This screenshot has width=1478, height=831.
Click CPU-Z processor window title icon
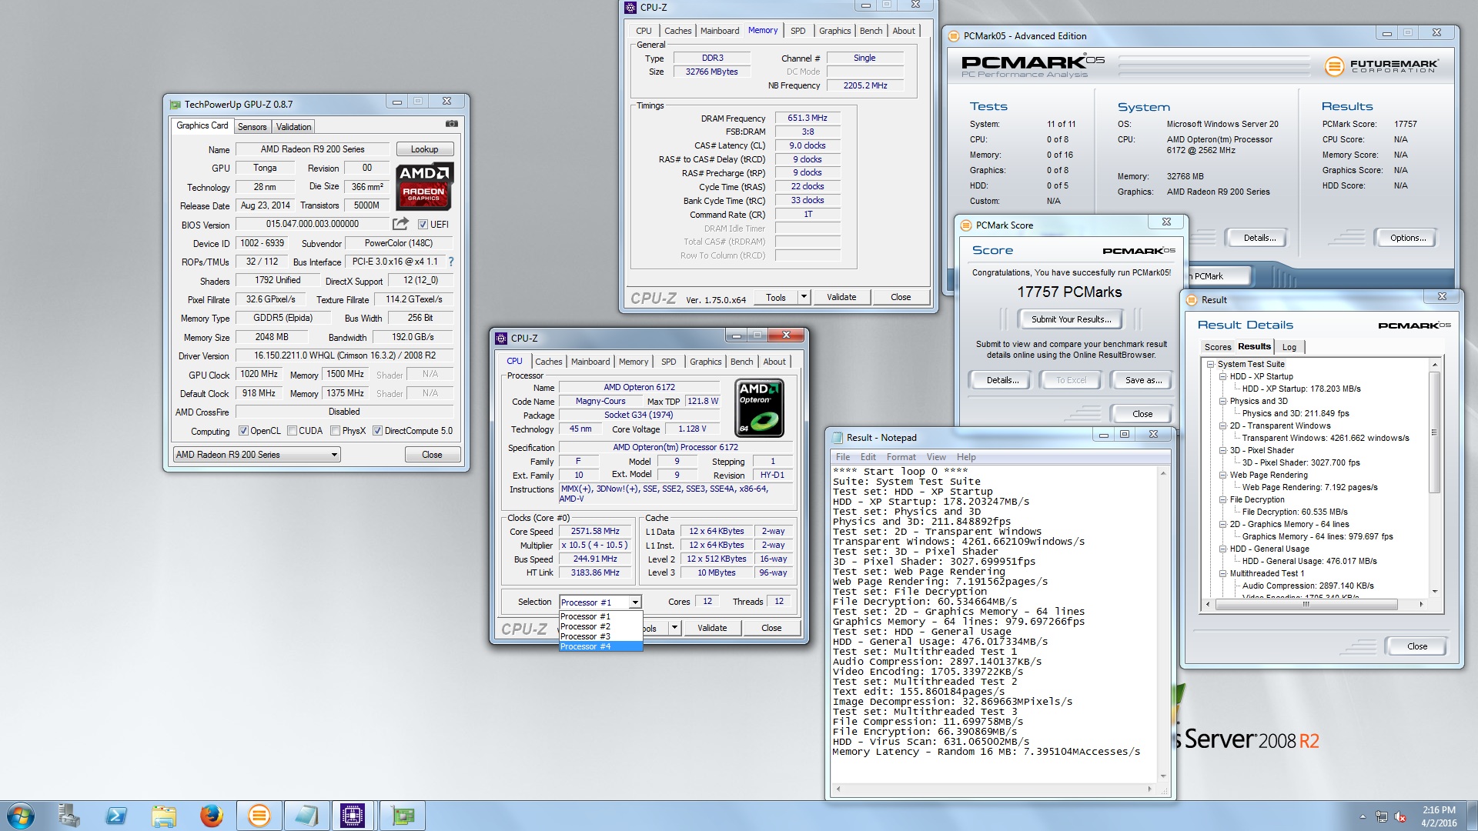tap(502, 338)
